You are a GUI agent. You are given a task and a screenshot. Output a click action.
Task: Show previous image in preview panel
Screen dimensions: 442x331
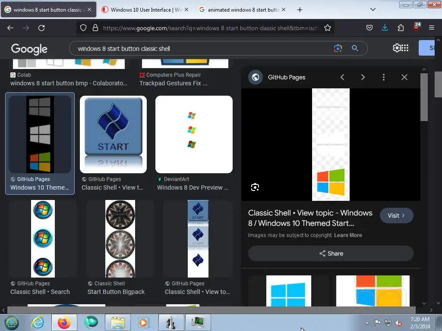pos(342,77)
